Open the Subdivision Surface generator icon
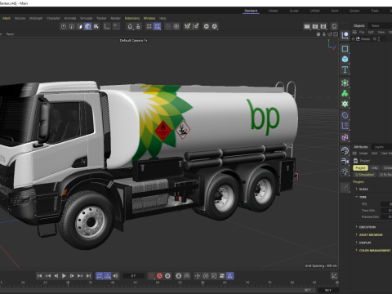The width and height of the screenshot is (392, 294). tap(345, 82)
